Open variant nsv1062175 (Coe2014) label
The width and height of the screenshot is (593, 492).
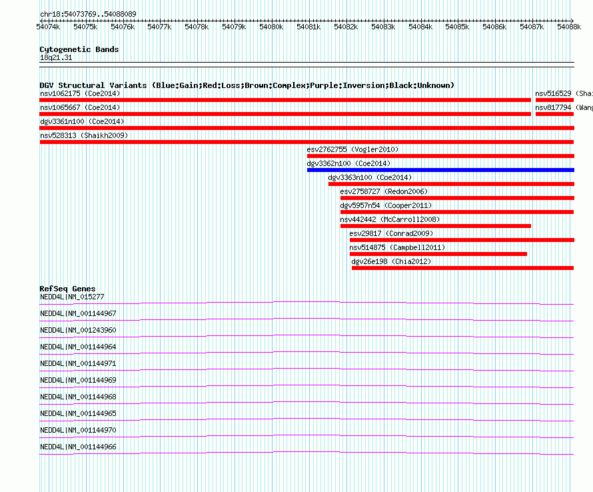[80, 93]
